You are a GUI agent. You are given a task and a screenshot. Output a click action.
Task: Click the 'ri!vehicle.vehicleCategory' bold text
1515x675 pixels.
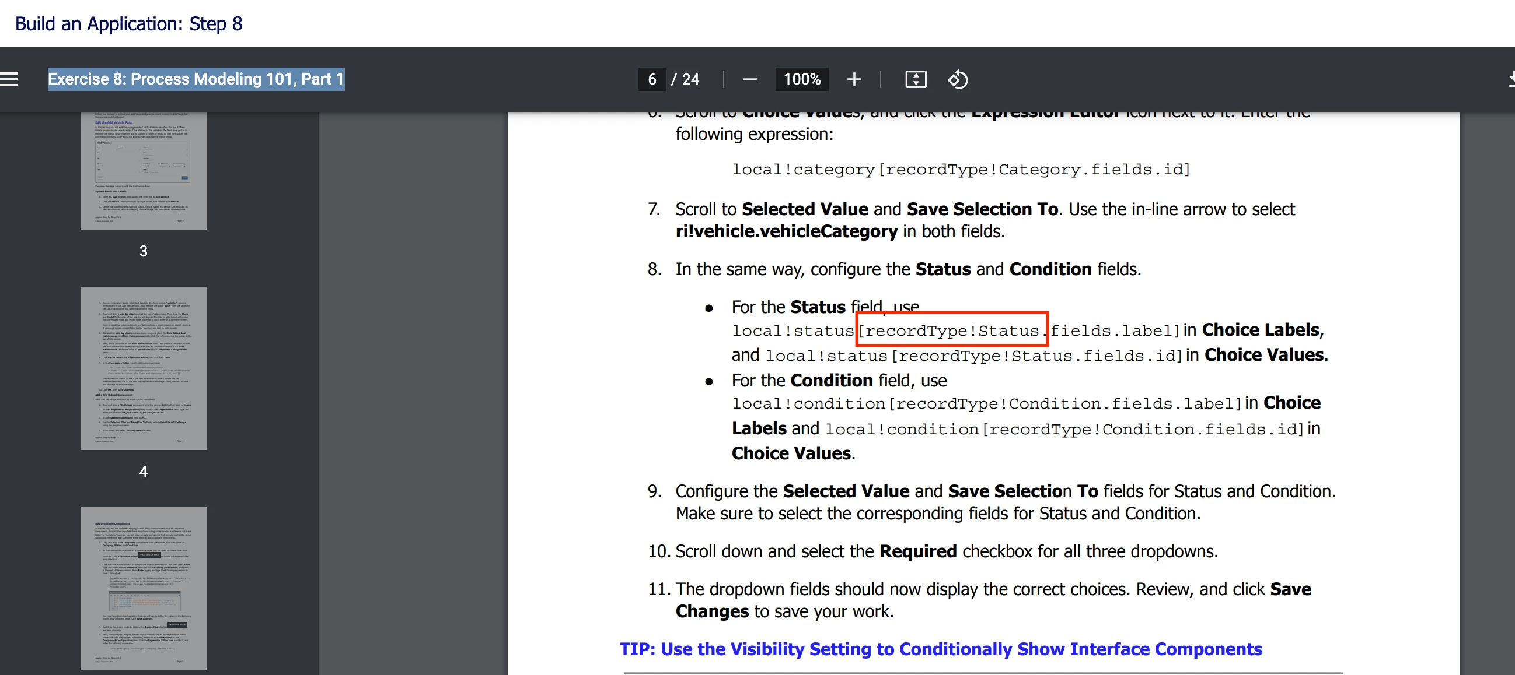786,231
